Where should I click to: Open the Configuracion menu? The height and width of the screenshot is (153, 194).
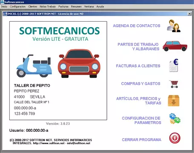click(x=18, y=7)
